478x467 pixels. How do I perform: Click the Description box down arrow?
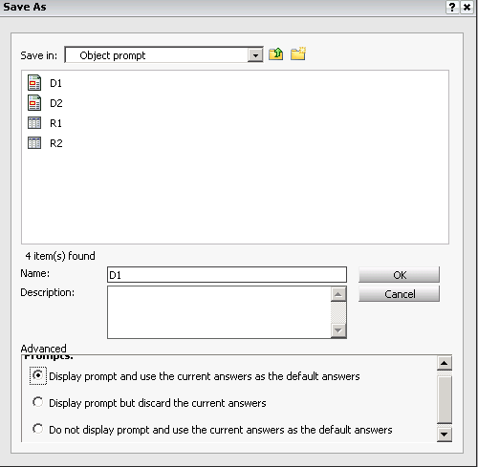coord(338,330)
